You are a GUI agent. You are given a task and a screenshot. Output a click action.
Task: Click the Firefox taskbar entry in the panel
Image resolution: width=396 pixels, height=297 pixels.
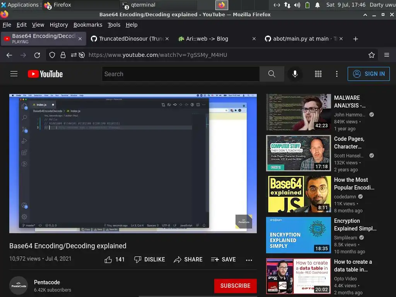[x=81, y=5]
